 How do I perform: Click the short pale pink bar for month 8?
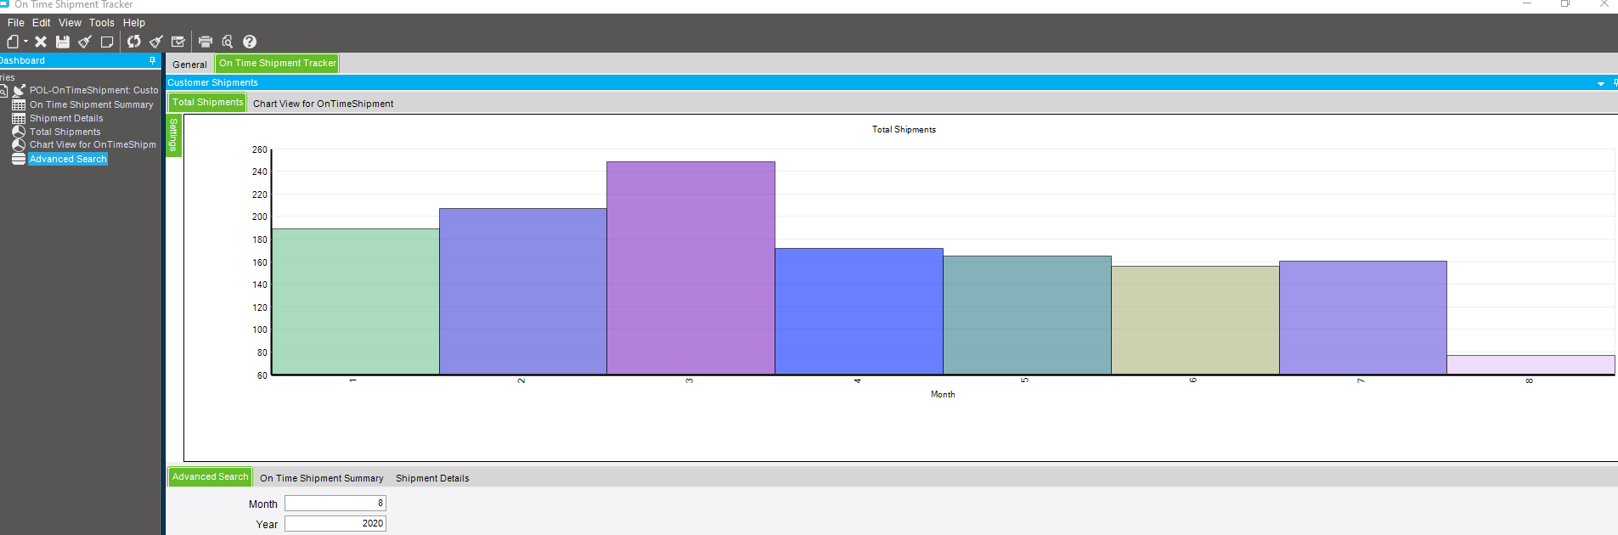(1531, 365)
